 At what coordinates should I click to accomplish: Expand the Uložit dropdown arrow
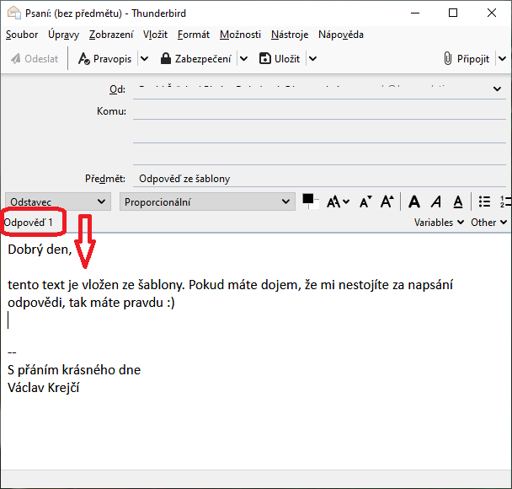(x=312, y=59)
